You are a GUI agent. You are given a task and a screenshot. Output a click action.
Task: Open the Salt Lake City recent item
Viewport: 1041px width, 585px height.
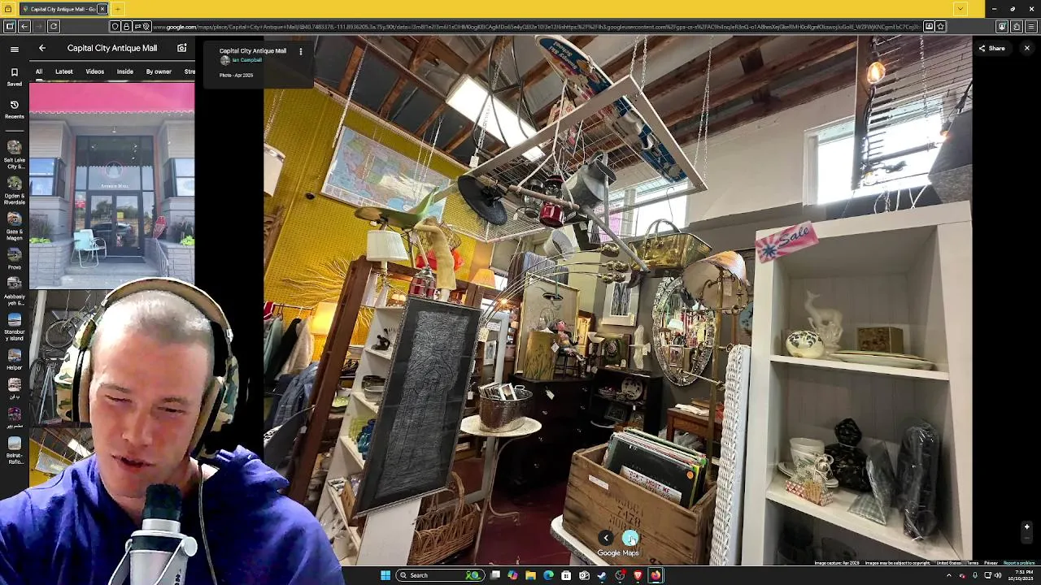pos(14,154)
